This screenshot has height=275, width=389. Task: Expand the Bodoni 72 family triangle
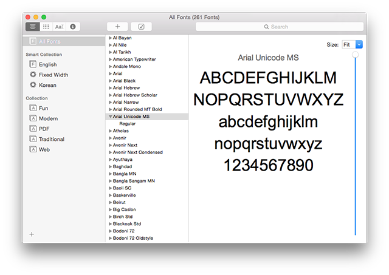[110, 231]
